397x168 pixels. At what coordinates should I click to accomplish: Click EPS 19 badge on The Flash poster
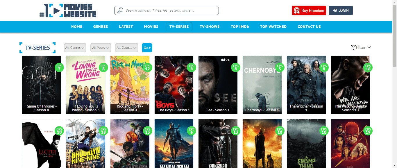[x=368, y=131]
